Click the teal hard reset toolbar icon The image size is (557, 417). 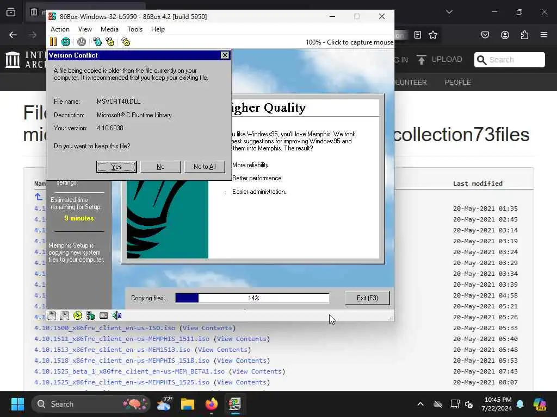click(66, 42)
